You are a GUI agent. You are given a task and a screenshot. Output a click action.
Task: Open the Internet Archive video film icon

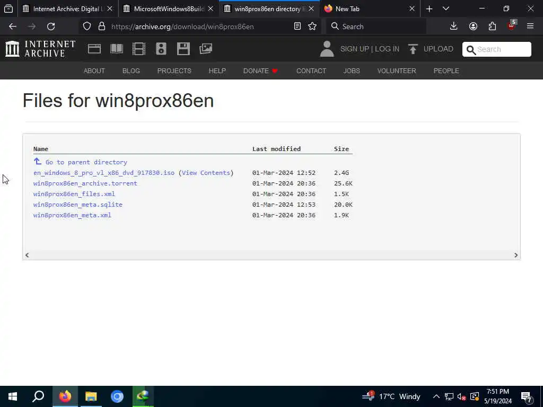[x=139, y=49]
